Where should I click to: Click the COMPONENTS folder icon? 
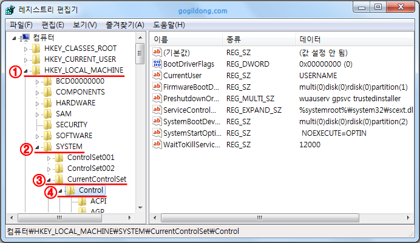pyautogui.click(x=48, y=92)
